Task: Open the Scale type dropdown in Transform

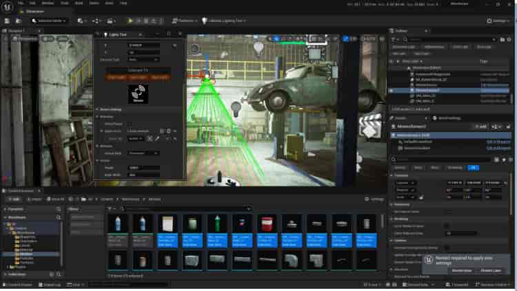Action: coord(405,197)
